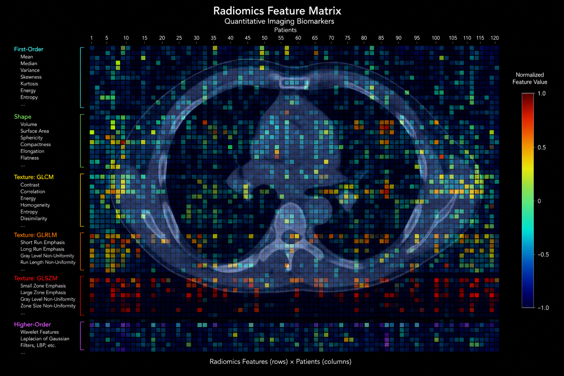Screen dimensions: 564x376
Task: Select the Elongation feature label
Action: (x=32, y=151)
